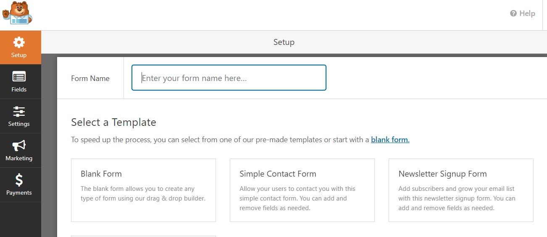Switch to the Fields tab label

pos(19,89)
